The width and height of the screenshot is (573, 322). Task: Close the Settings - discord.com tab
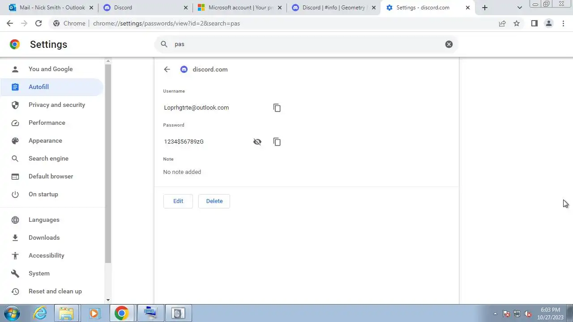point(468,8)
